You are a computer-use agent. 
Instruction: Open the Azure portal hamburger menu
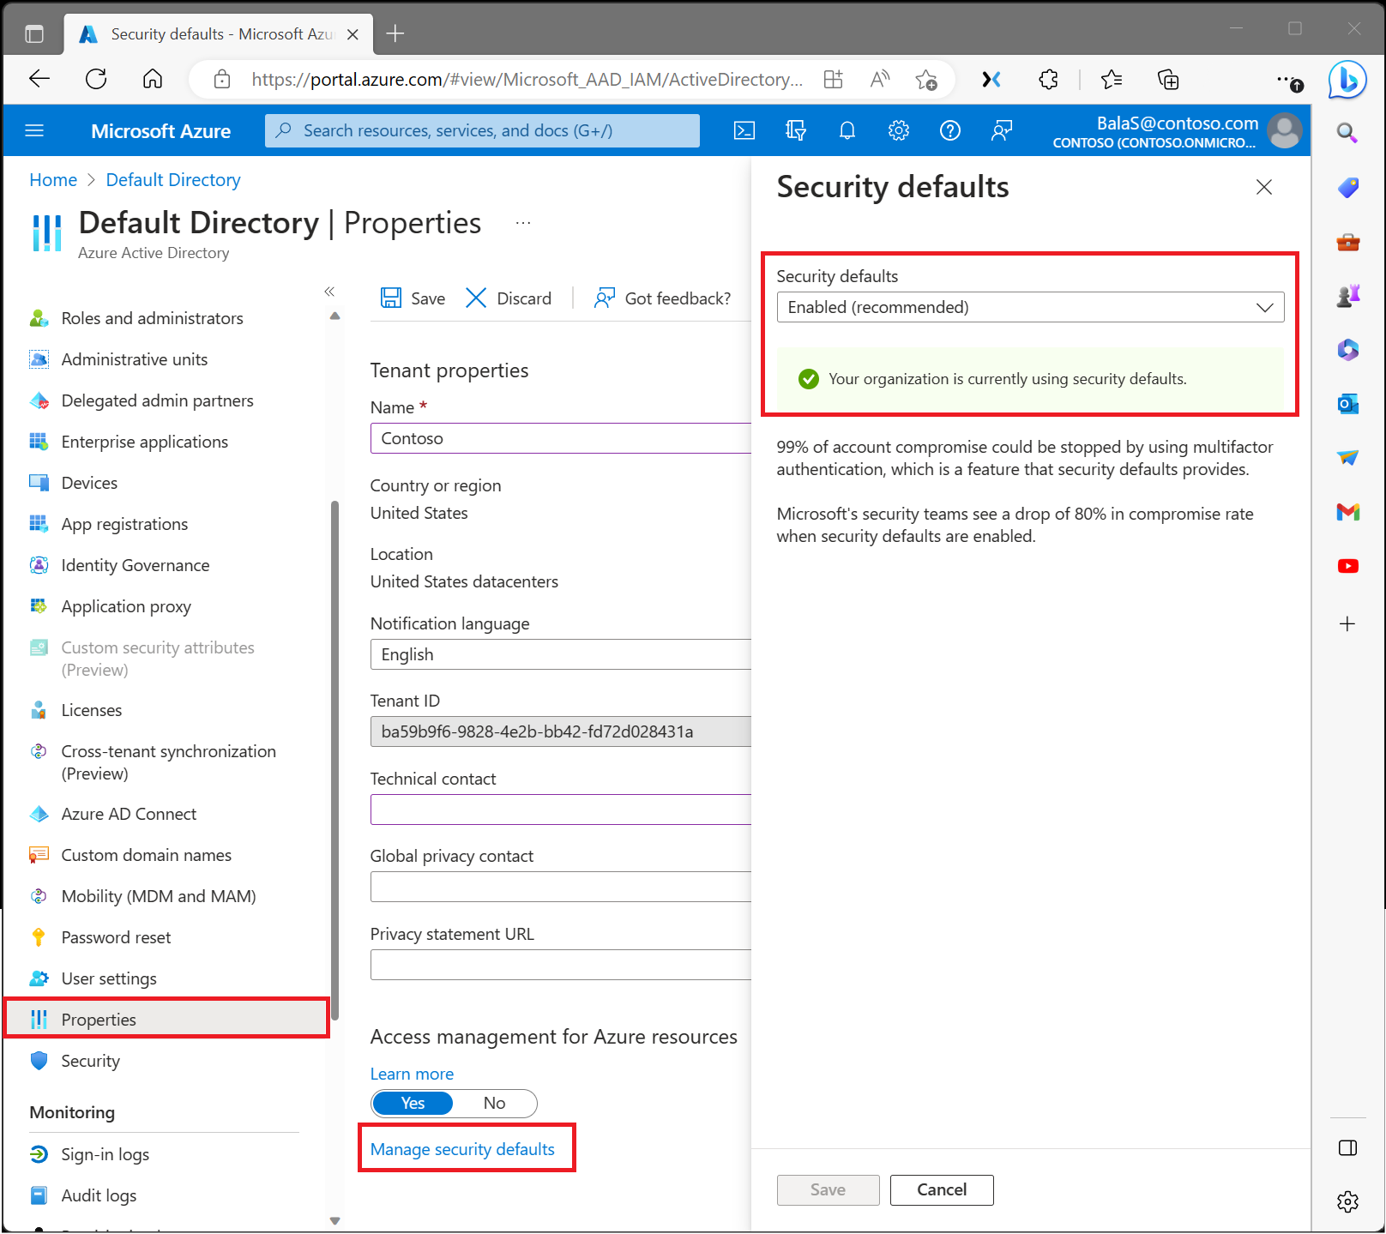(x=34, y=130)
